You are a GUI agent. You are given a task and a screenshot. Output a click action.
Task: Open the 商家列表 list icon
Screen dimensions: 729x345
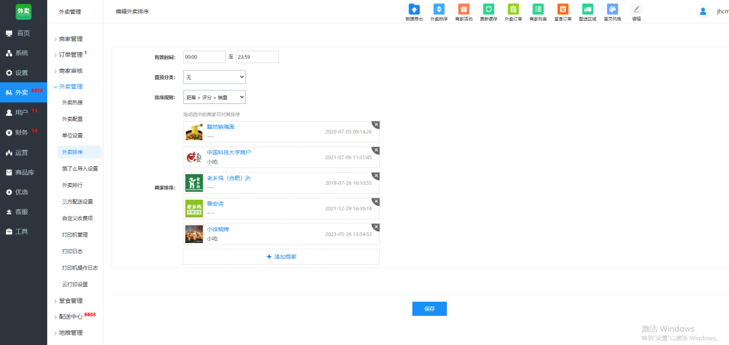(x=538, y=9)
